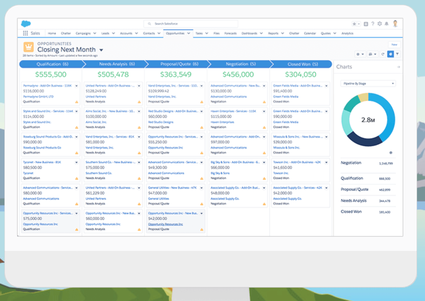Open actions menu on Associated Supply Co. Services card

coord(326,188)
